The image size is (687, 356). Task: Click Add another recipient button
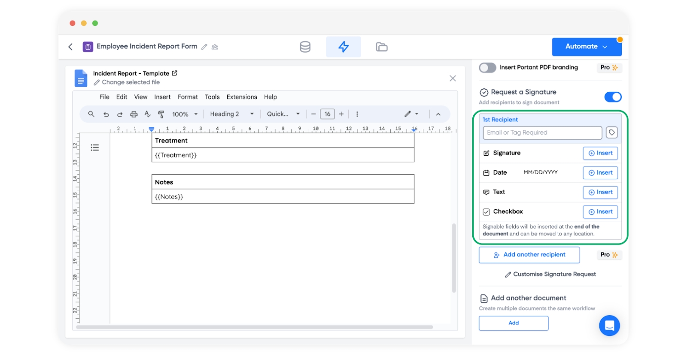point(529,255)
